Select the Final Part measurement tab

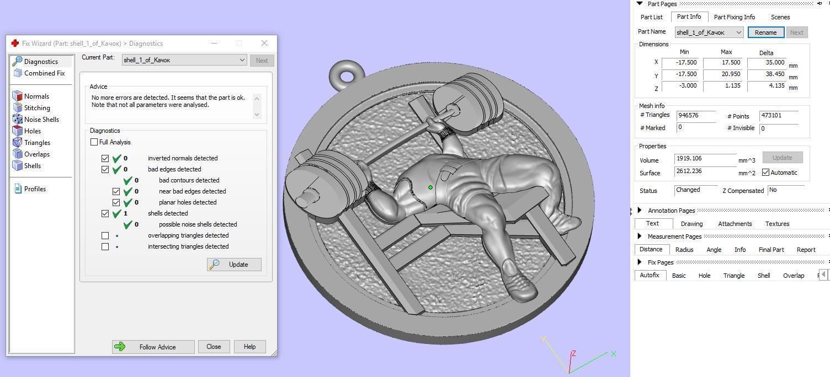pyautogui.click(x=771, y=250)
